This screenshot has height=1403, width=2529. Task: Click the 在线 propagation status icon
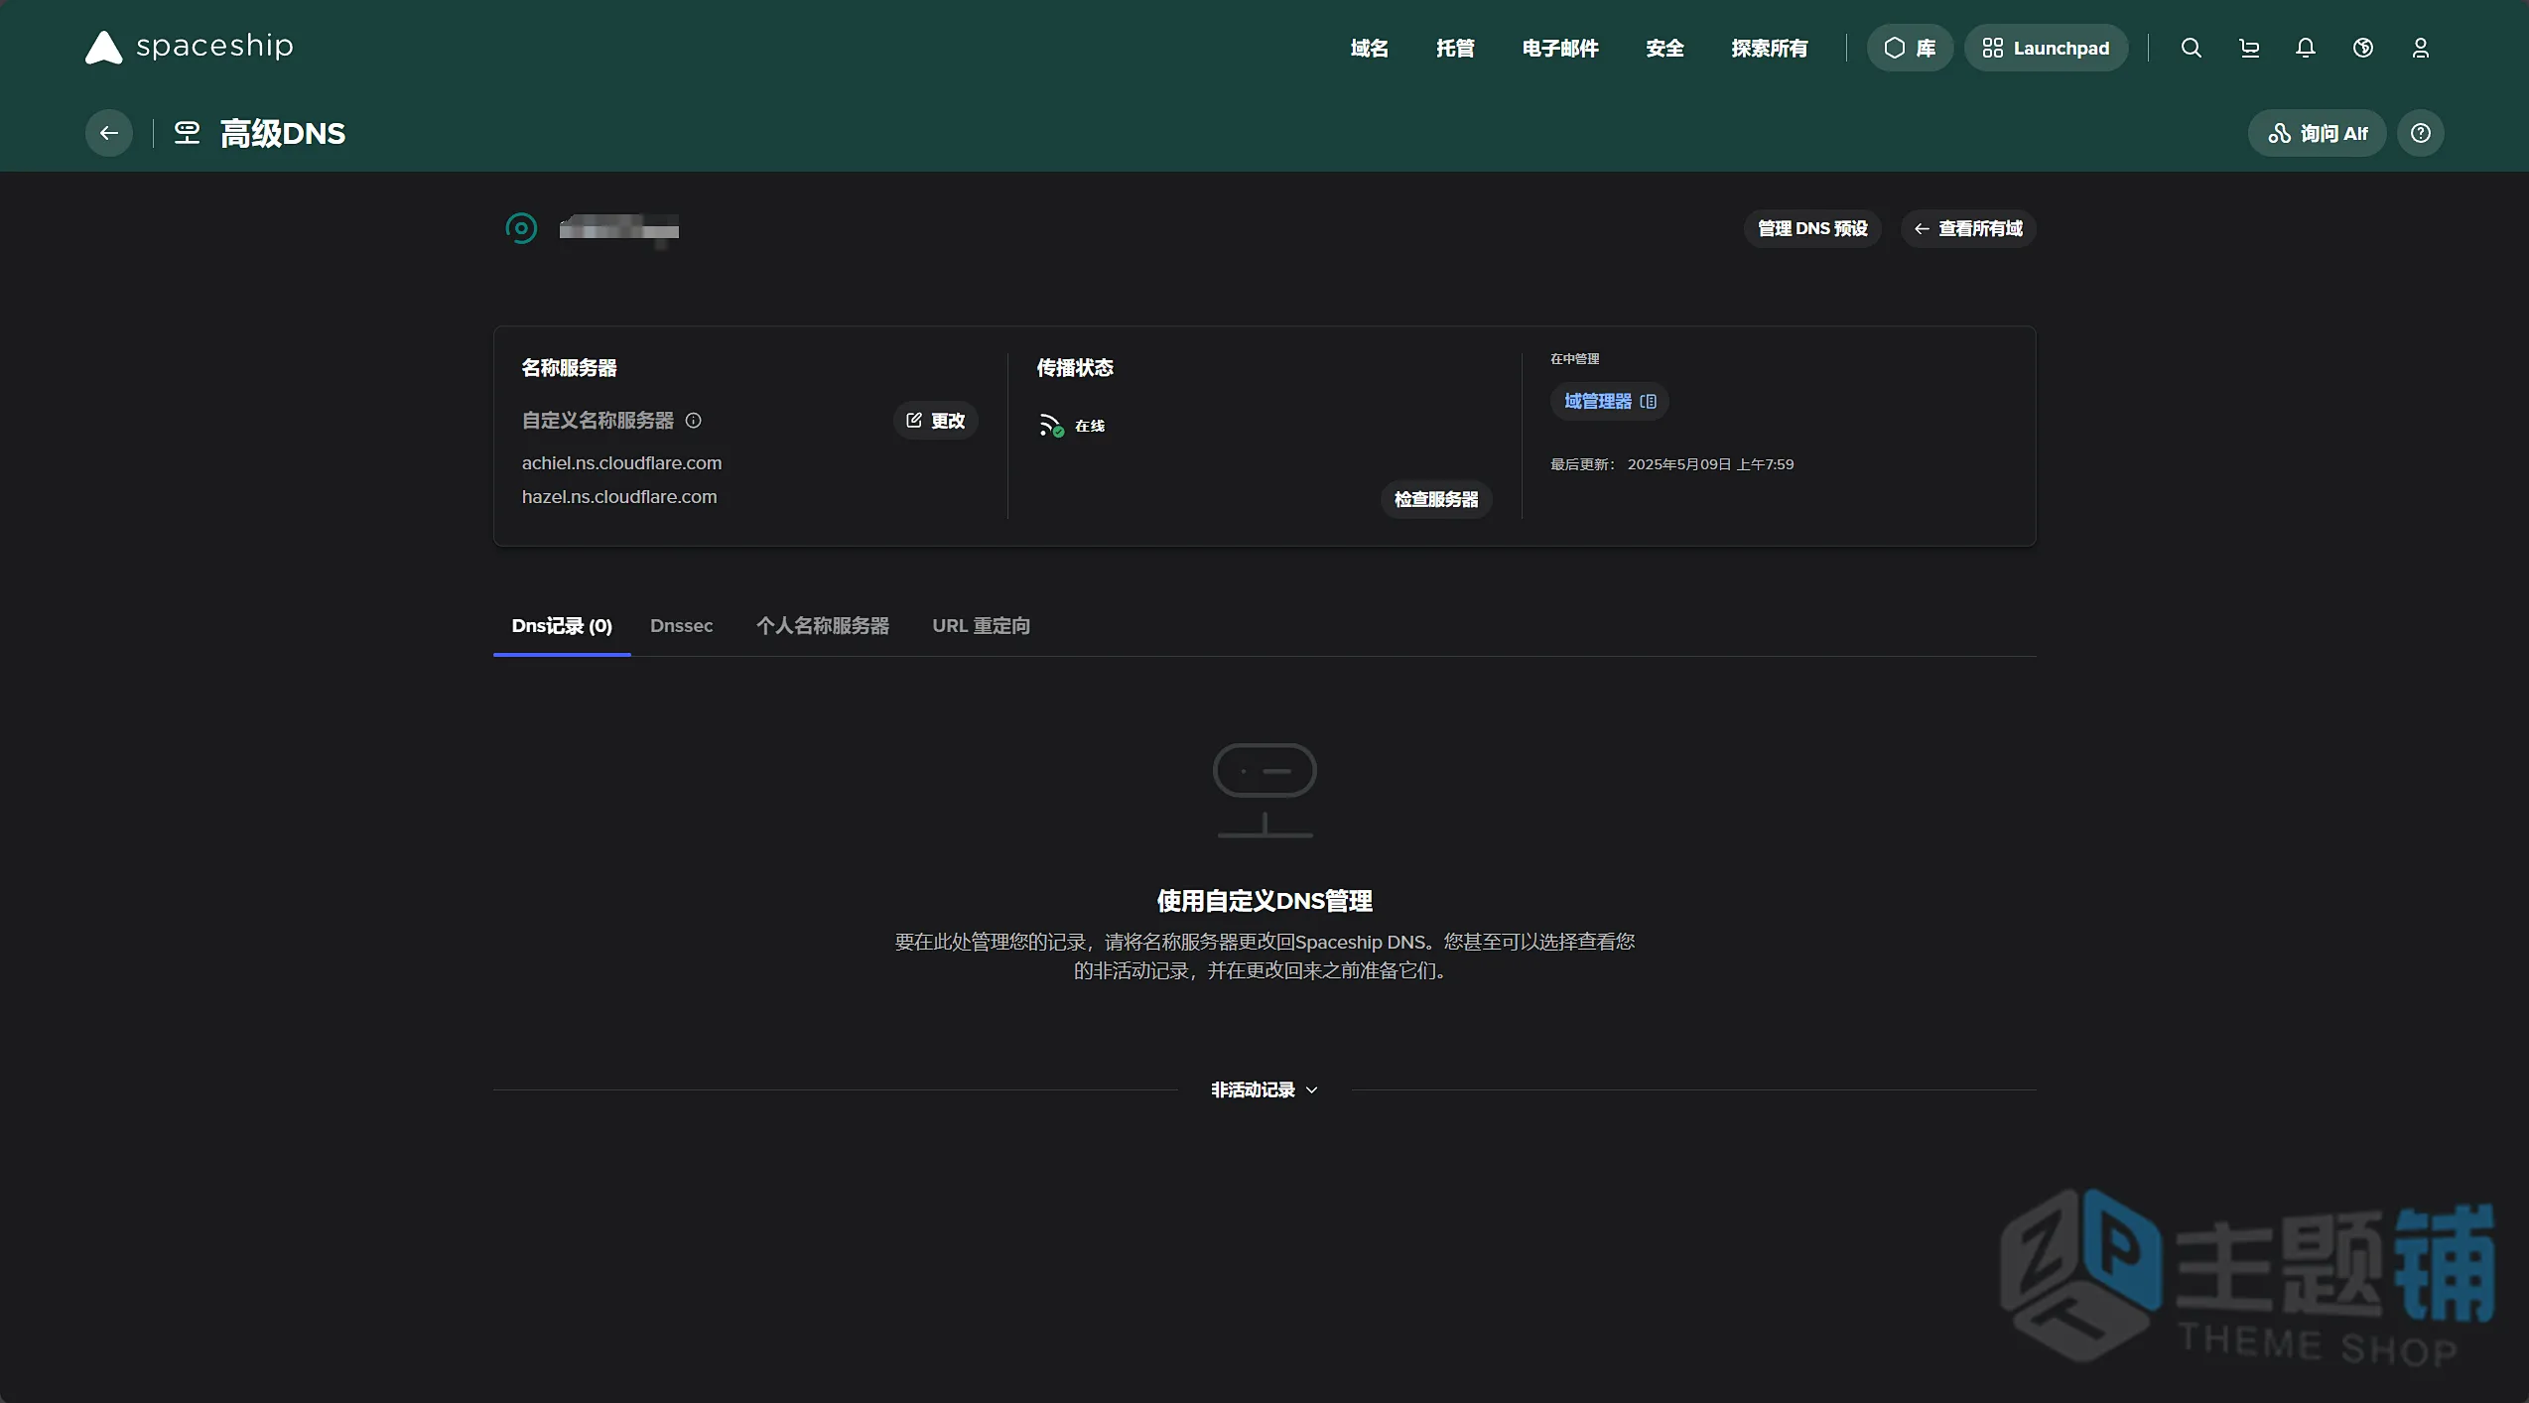pos(1051,425)
